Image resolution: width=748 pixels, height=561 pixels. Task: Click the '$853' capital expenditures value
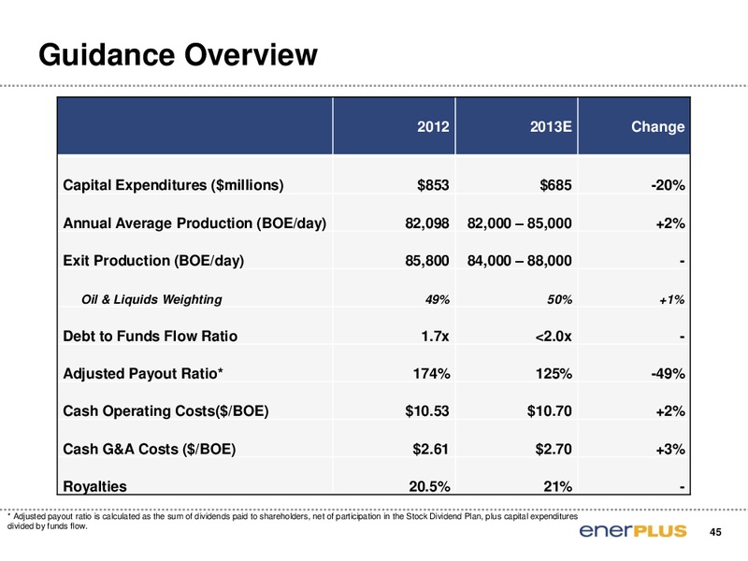pos(433,185)
